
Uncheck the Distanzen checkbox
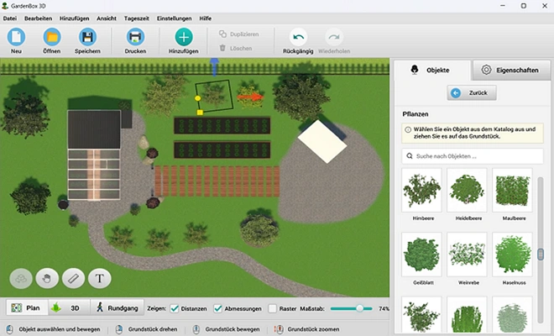click(175, 308)
